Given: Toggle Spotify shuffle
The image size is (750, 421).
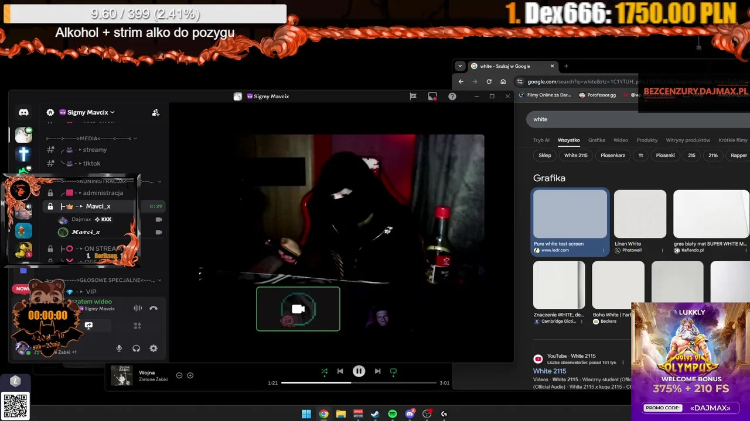Looking at the screenshot, I should coord(325,371).
